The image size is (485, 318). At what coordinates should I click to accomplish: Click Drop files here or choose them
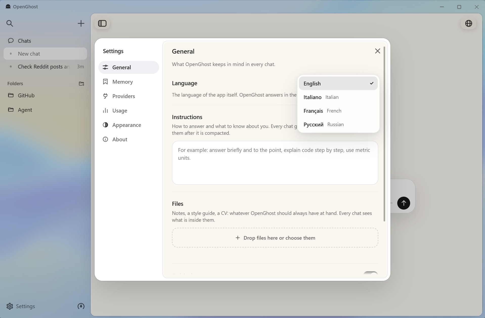click(275, 238)
